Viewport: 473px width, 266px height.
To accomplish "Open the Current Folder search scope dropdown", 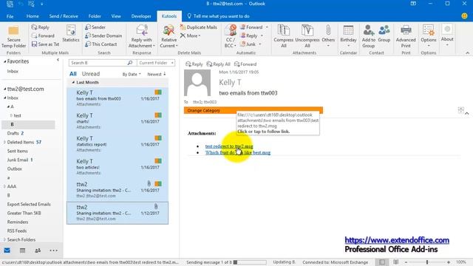I will point(156,63).
